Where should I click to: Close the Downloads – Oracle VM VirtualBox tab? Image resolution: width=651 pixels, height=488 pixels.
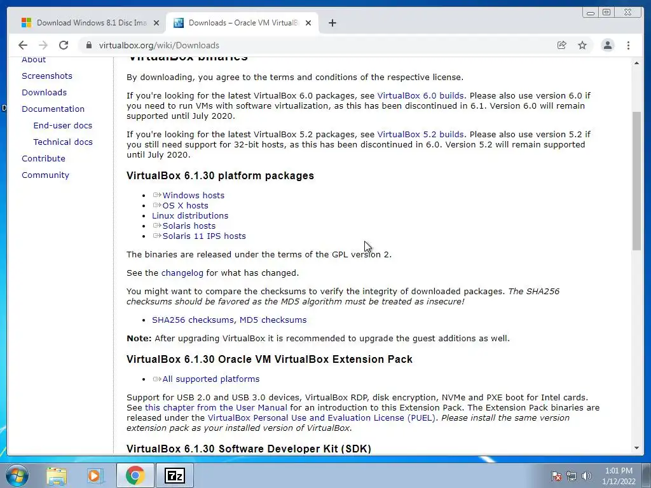[x=308, y=23]
